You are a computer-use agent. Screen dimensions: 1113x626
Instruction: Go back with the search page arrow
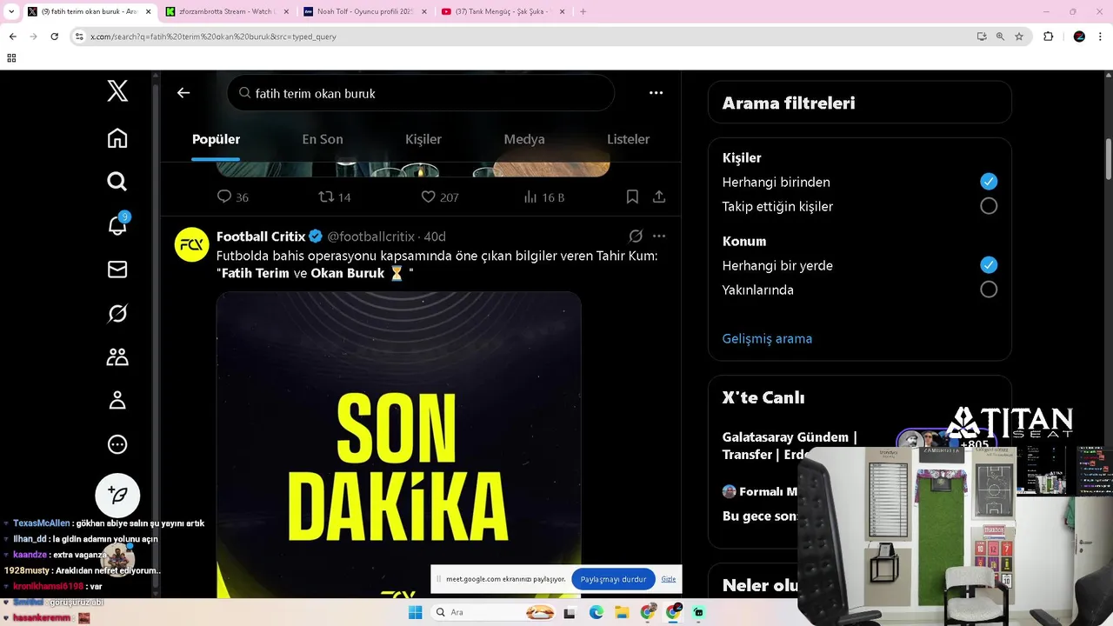183,93
